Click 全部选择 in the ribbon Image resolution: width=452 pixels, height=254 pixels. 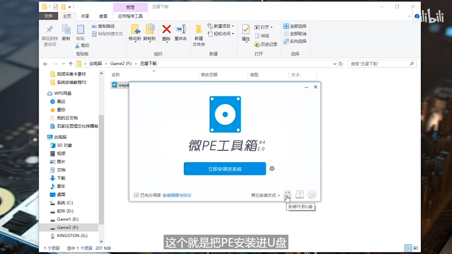pyautogui.click(x=295, y=26)
